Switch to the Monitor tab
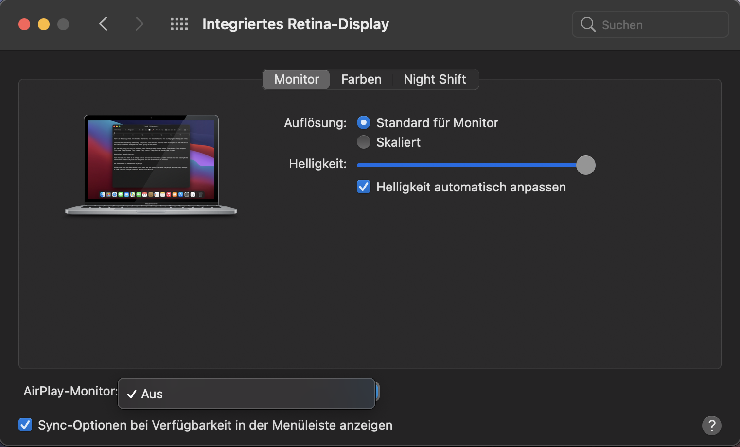Screen dimensions: 740x447 (x=297, y=79)
